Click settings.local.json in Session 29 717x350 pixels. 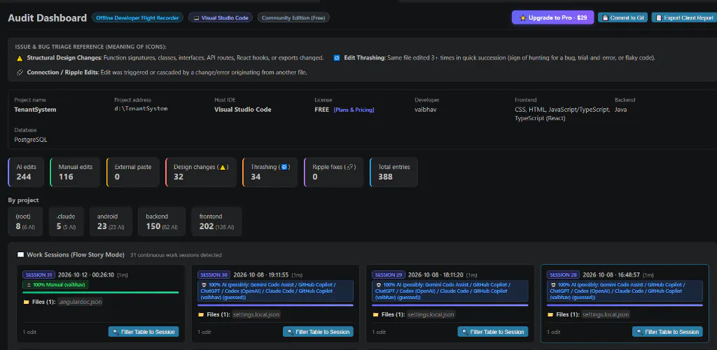pyautogui.click(x=431, y=314)
